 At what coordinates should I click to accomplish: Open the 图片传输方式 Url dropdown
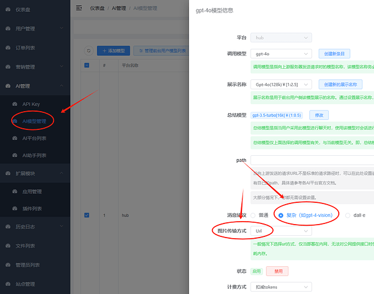pyautogui.click(x=281, y=231)
